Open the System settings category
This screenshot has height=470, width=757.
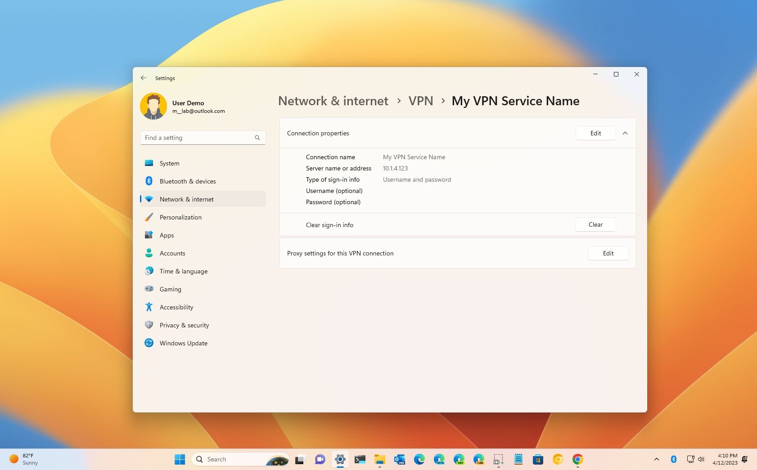203,163
